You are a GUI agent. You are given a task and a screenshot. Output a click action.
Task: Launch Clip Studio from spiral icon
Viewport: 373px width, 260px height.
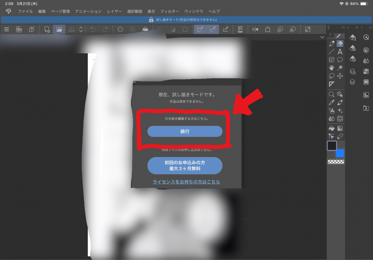[19, 29]
